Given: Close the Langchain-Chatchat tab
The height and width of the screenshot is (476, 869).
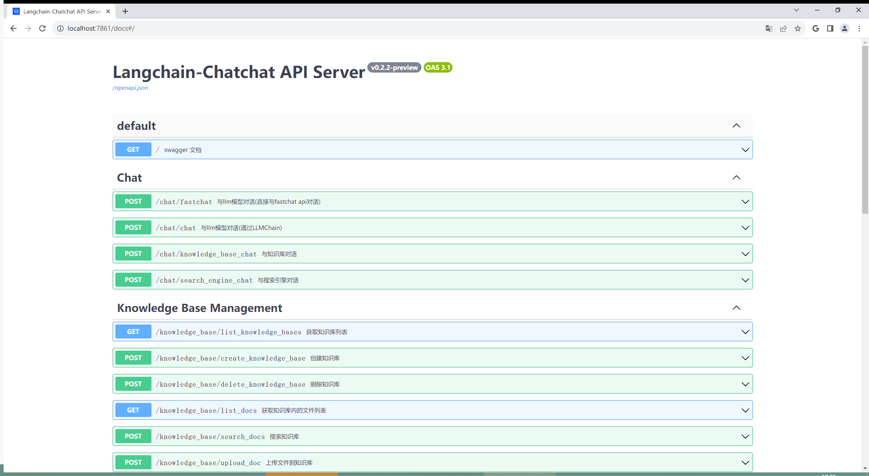Looking at the screenshot, I should [108, 11].
